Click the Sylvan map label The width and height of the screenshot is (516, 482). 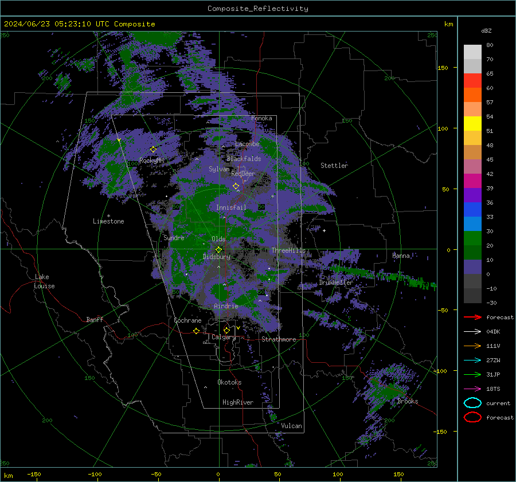point(219,169)
